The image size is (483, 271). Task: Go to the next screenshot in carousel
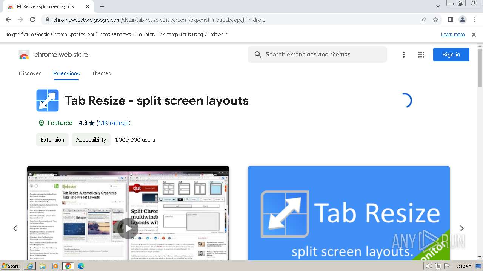click(461, 228)
